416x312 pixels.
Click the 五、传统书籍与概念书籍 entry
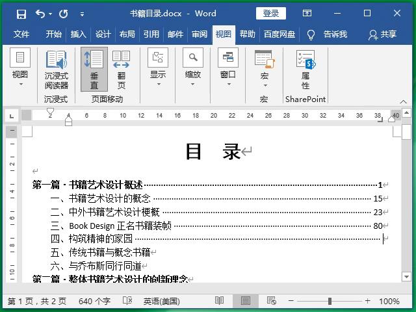(101, 252)
